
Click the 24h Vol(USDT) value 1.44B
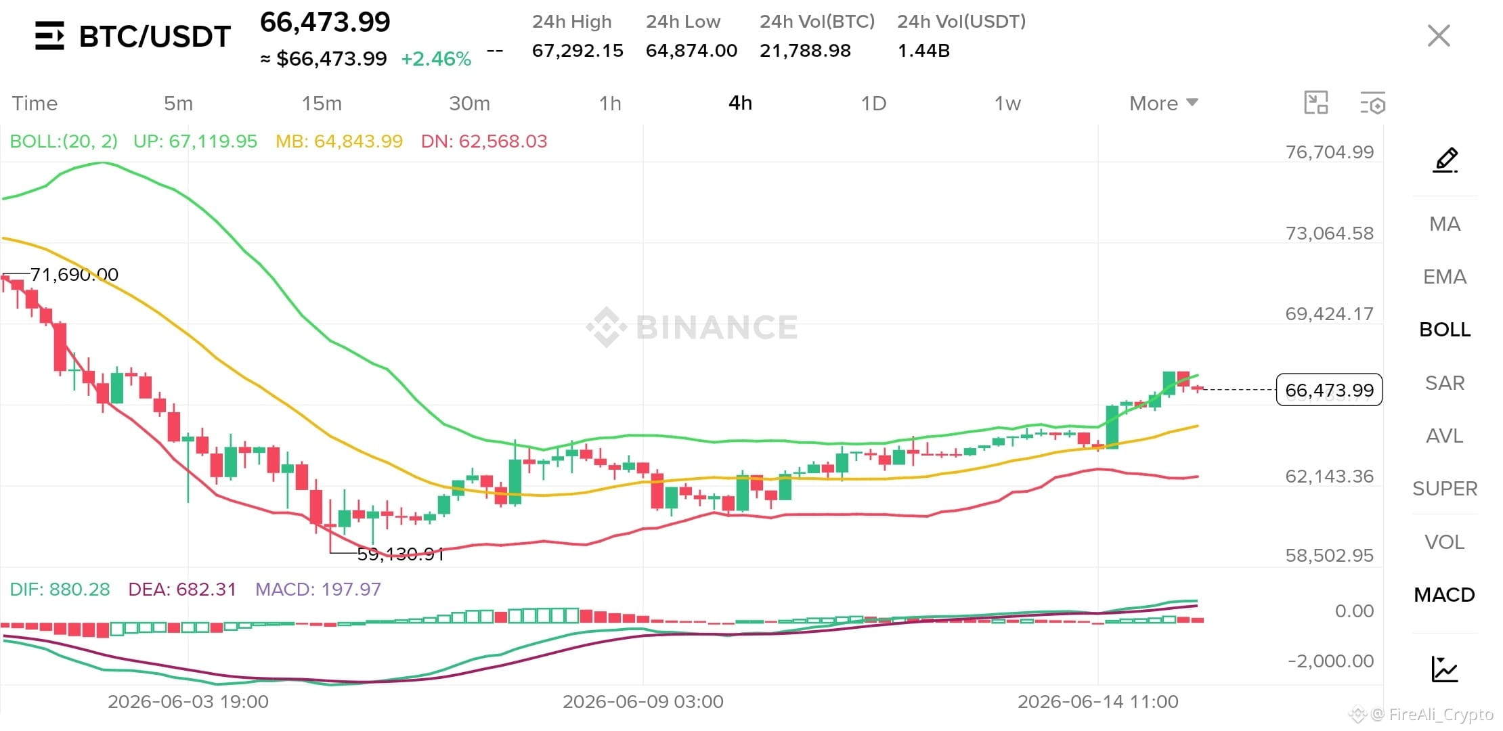click(923, 51)
